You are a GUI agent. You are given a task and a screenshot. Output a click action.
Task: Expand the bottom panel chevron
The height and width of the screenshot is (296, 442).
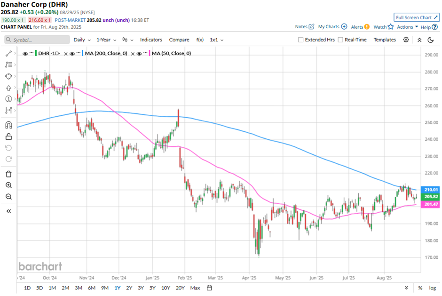pyautogui.click(x=406, y=288)
